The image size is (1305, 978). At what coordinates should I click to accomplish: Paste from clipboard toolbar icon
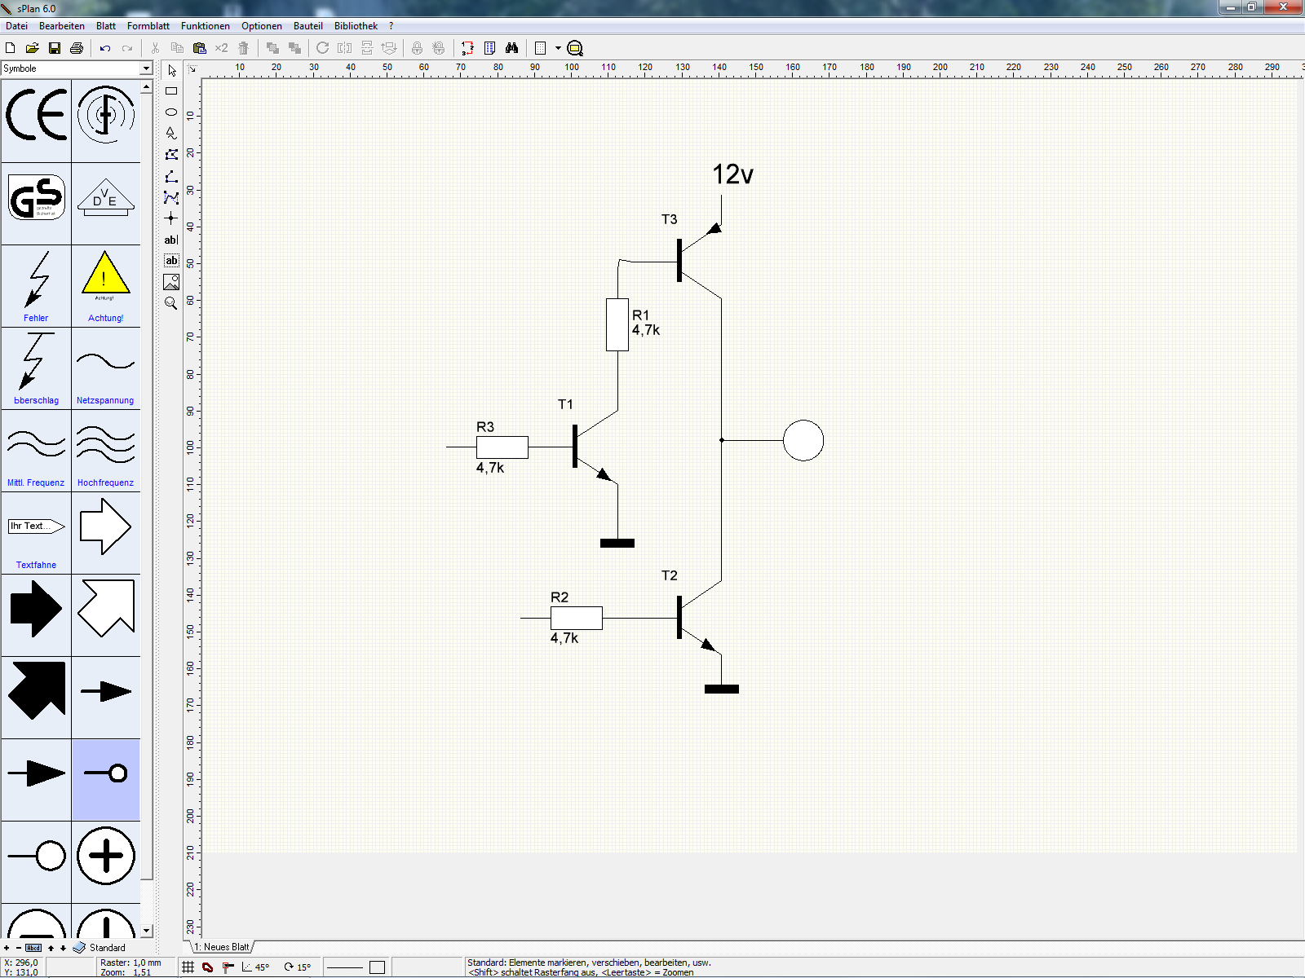tap(199, 48)
